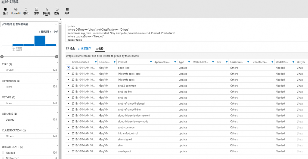The width and height of the screenshot is (308, 159).
Task: Select the cloud-initramfs-copymods product cell
Action: coord(133,122)
